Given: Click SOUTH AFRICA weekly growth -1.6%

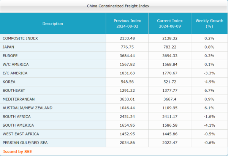Looking at the screenshot, I should click(209, 116).
